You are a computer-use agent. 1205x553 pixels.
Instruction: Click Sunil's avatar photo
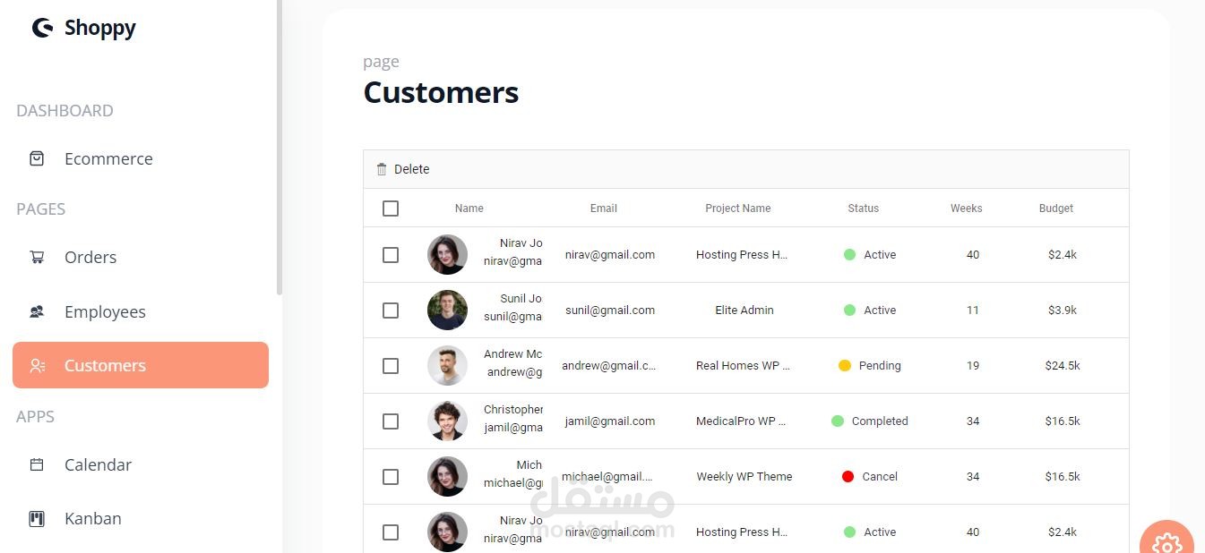447,311
